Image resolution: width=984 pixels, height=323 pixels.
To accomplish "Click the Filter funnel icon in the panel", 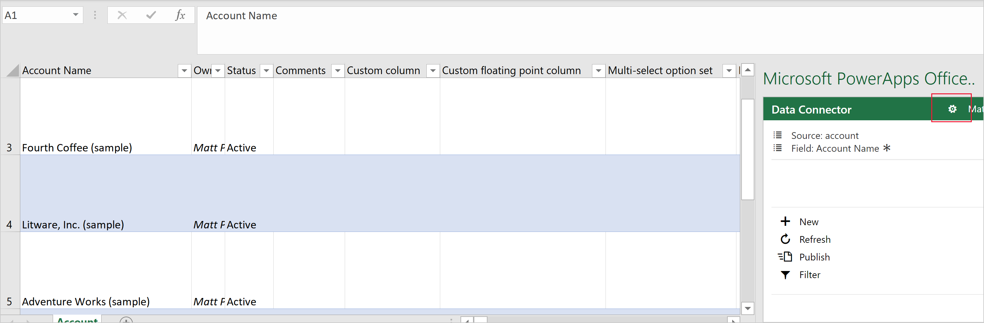I will point(785,275).
